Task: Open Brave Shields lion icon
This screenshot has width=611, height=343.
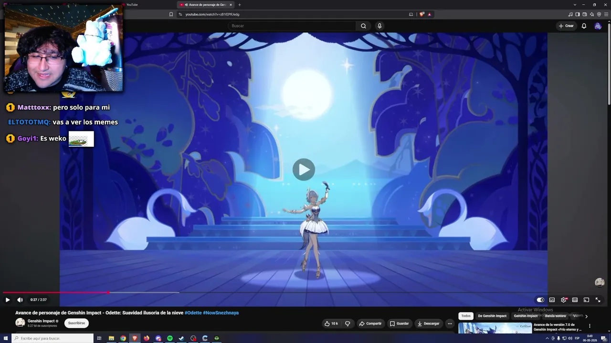Action: click(422, 14)
